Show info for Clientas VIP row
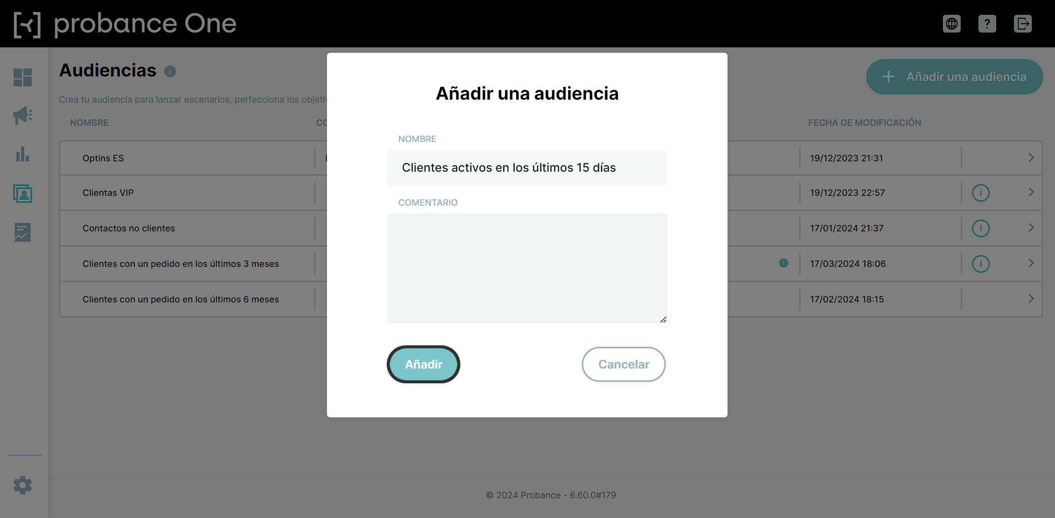This screenshot has width=1055, height=518. coord(981,193)
